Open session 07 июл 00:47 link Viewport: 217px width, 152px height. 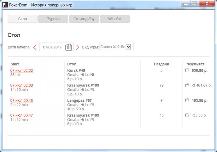(x=22, y=115)
